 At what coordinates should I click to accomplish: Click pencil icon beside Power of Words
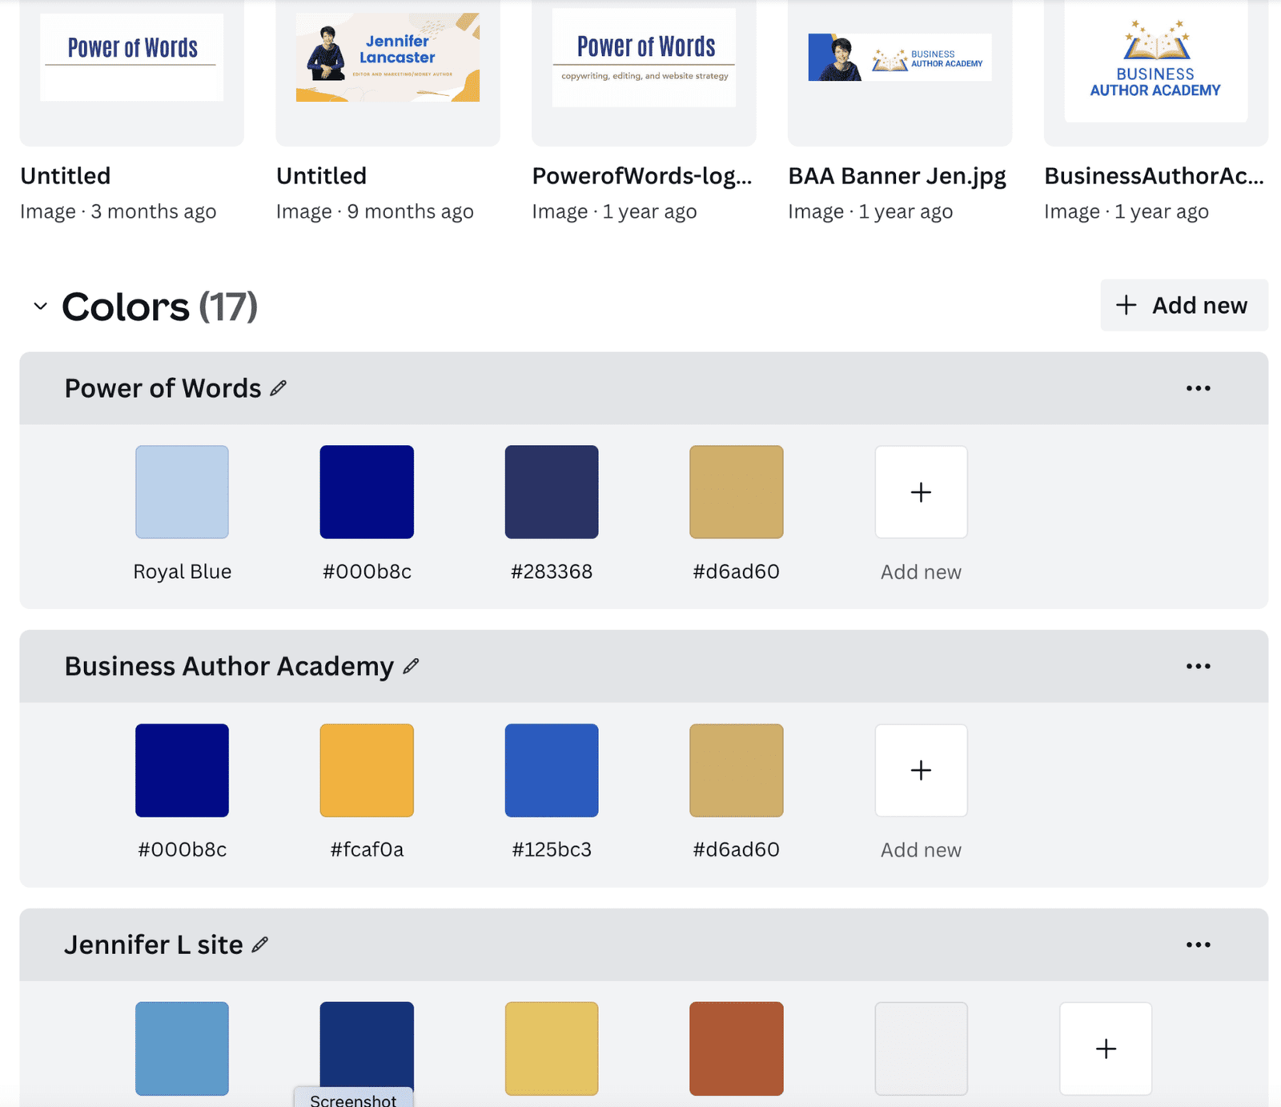coord(278,388)
